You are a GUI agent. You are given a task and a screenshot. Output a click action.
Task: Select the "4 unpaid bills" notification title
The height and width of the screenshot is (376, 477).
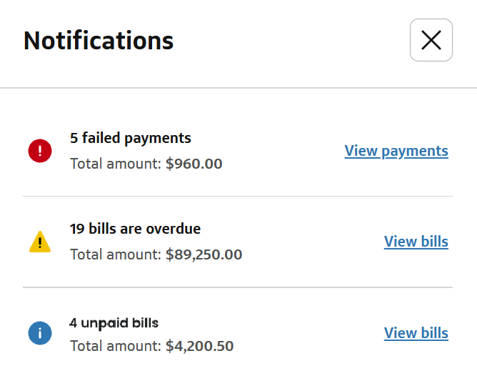[x=114, y=322]
